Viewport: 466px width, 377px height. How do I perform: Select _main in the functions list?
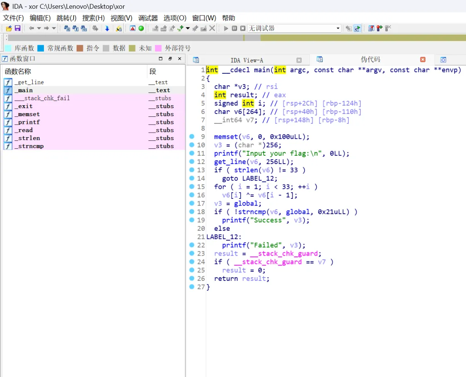[x=94, y=90]
